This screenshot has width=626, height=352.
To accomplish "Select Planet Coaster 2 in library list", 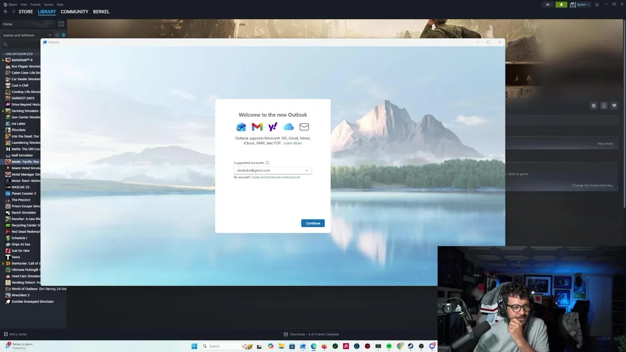I will click(x=23, y=194).
